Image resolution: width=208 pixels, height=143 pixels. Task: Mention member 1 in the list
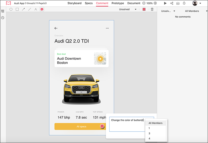[x=156, y=128]
